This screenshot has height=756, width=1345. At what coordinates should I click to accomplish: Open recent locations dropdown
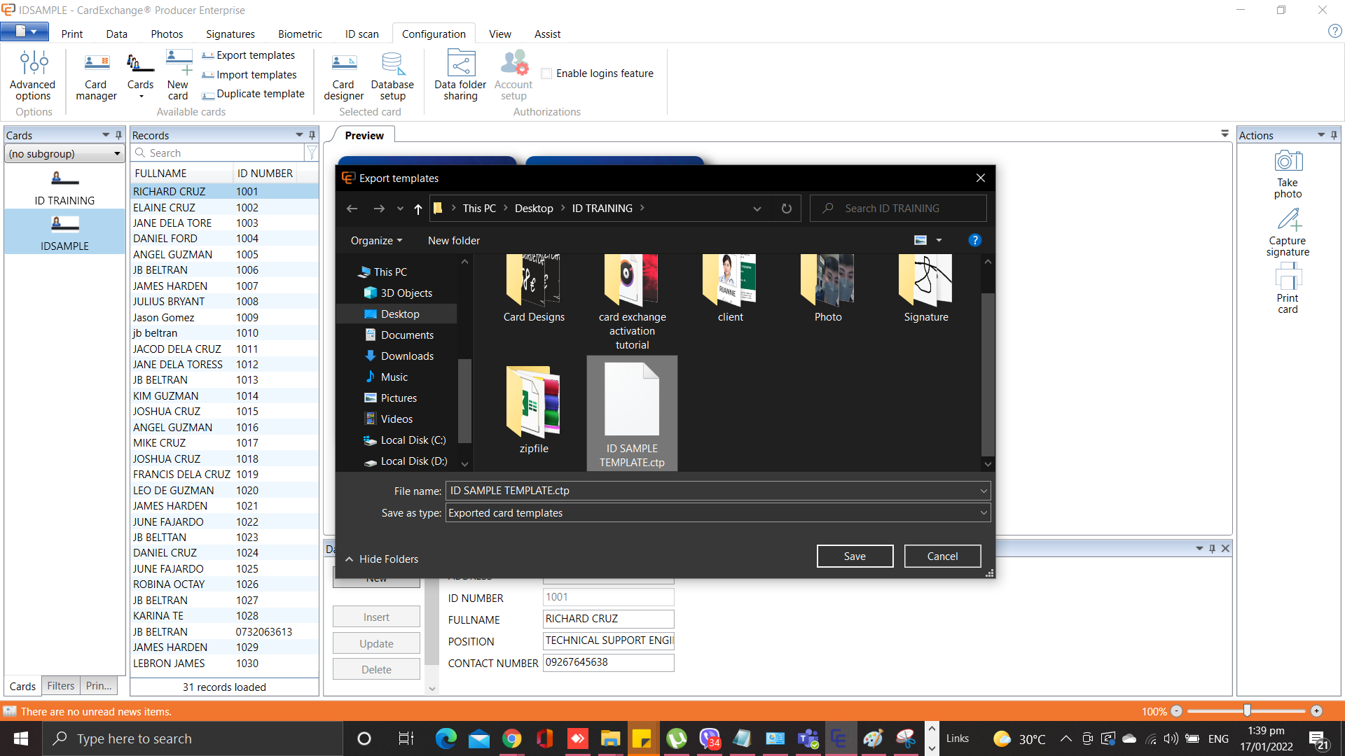tap(400, 209)
